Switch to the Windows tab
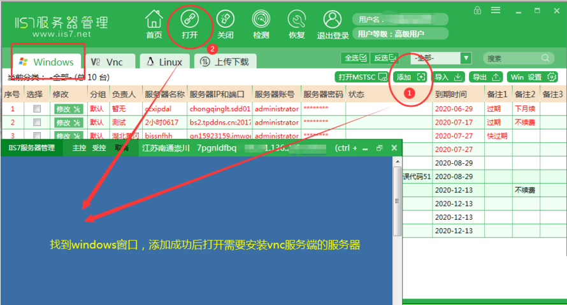Screen dimensions: 567x305 coord(47,62)
